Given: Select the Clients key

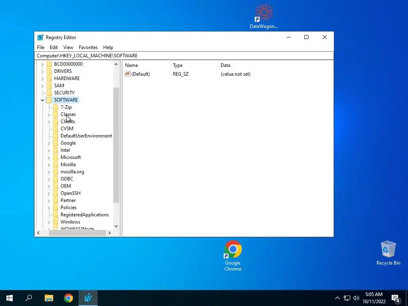Looking at the screenshot, I should click(68, 122).
